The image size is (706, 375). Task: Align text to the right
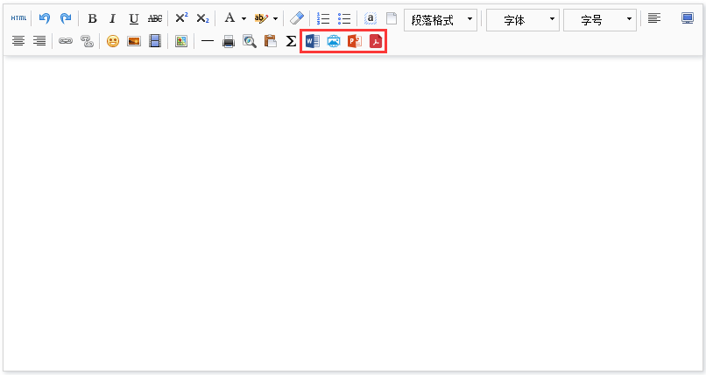(x=39, y=41)
